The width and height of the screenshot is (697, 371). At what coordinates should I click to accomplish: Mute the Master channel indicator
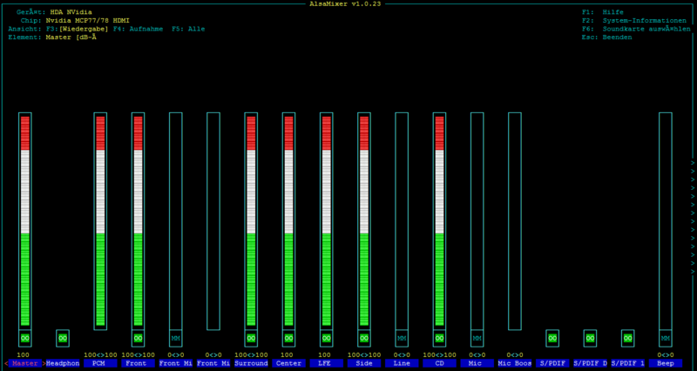pos(24,338)
